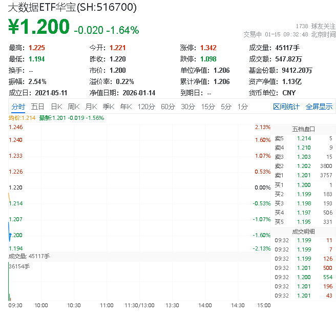Click 全屏显示 to view fullscreen
The width and height of the screenshot is (336, 315).
tap(319, 107)
